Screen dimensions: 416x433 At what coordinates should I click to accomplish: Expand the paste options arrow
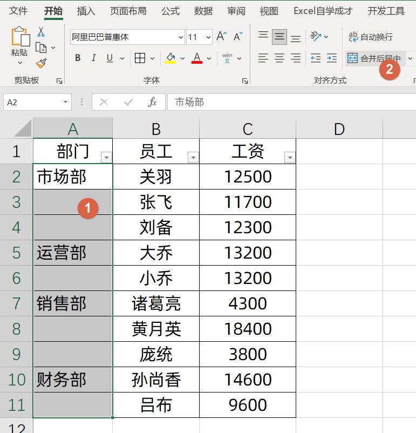(20, 63)
